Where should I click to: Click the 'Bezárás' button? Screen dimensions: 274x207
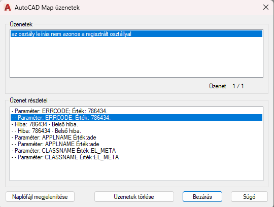click(202, 197)
